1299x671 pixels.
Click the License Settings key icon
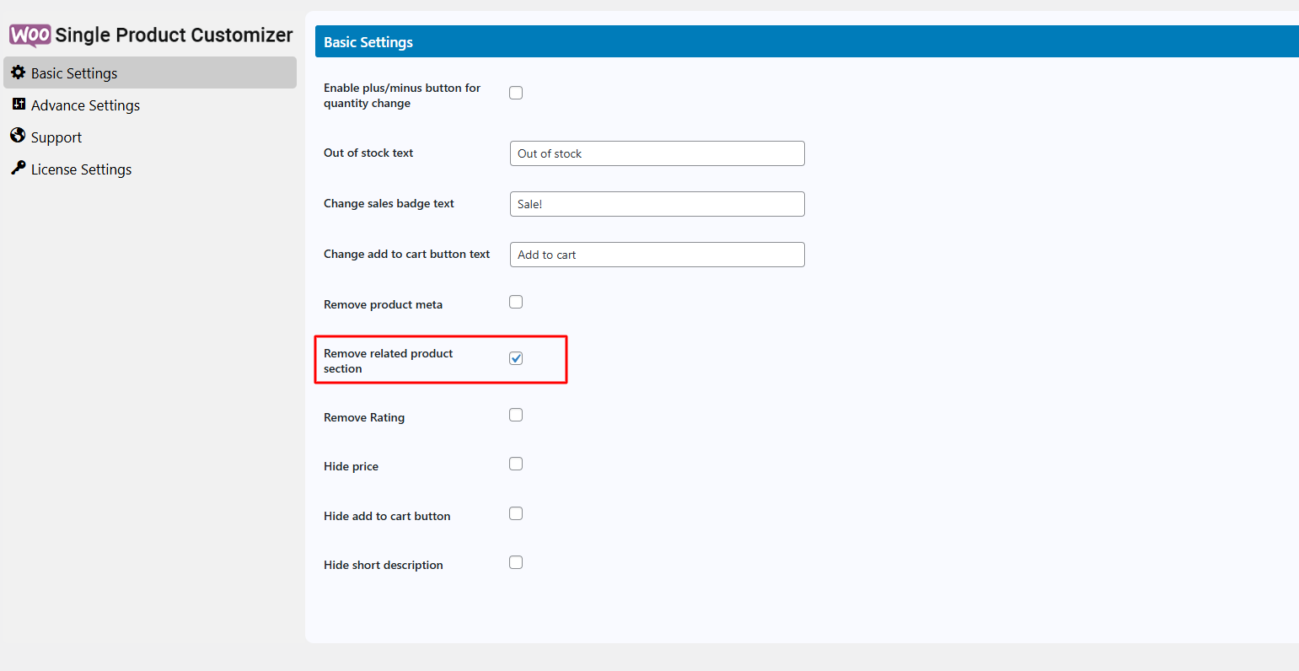click(x=18, y=168)
